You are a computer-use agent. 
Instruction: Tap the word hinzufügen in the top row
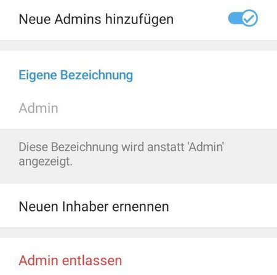pos(139,20)
